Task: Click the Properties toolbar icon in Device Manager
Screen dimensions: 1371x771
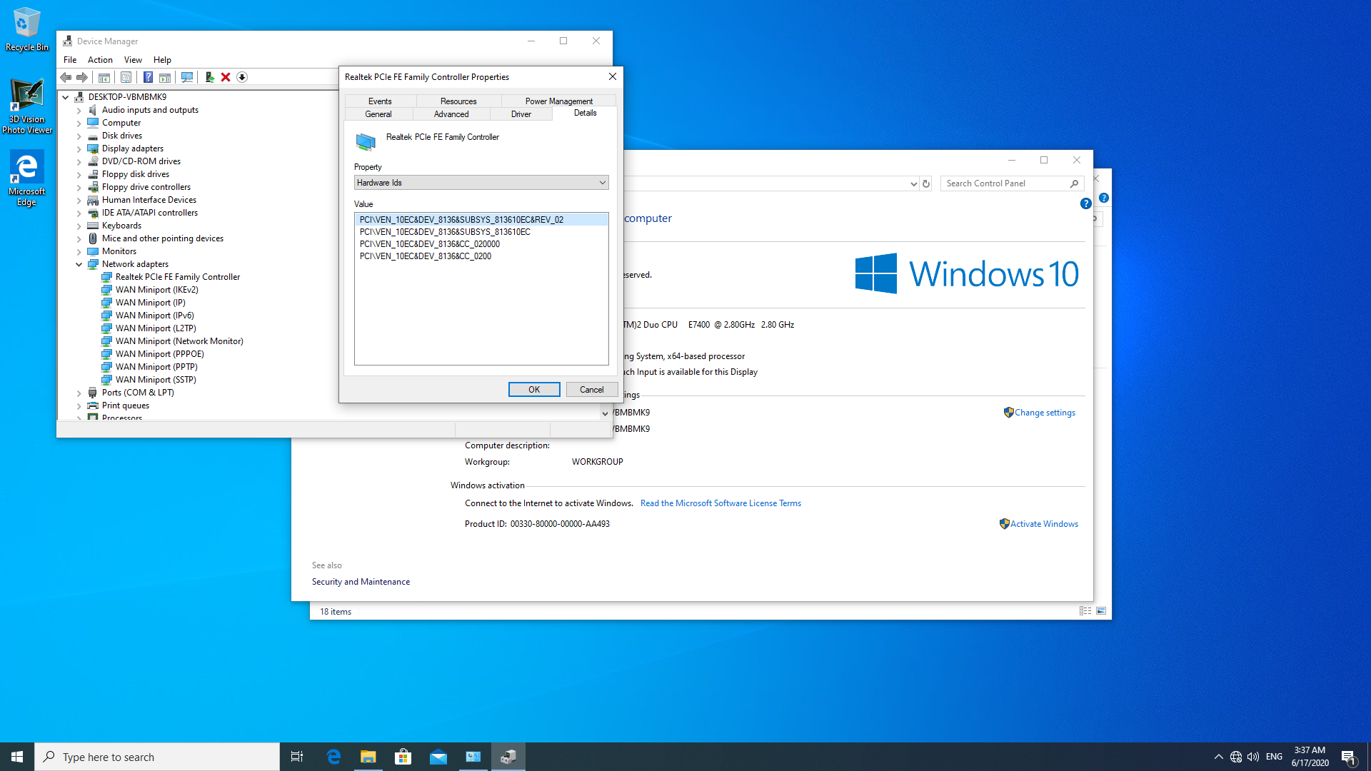Action: point(126,77)
